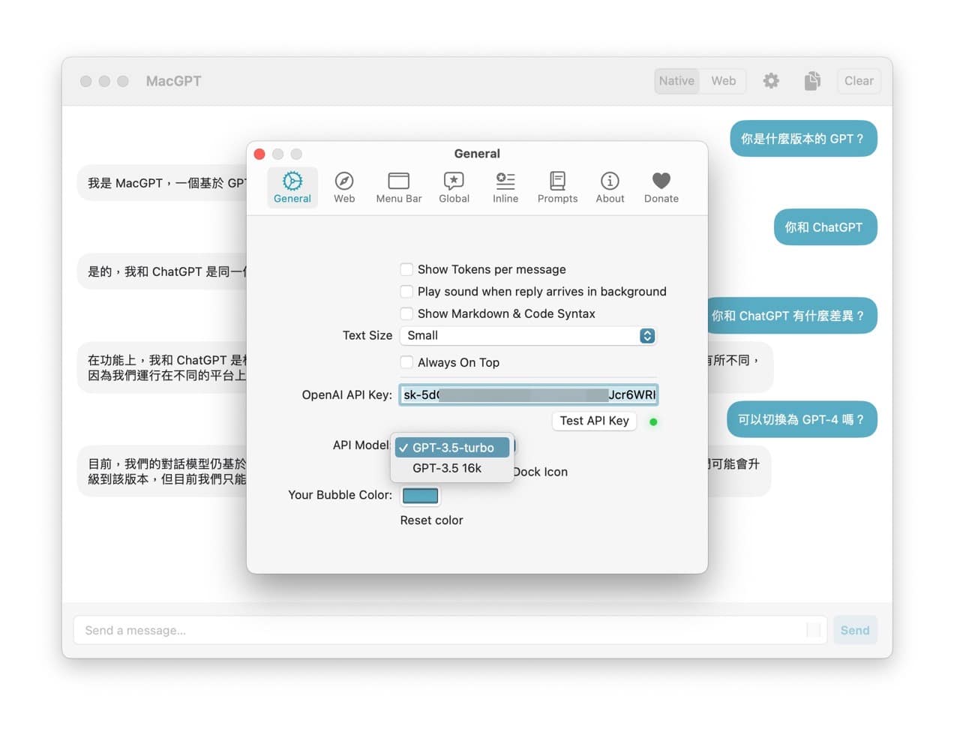Open the Your Bubble Color swatch
The width and height of the screenshot is (960, 738).
pos(420,496)
